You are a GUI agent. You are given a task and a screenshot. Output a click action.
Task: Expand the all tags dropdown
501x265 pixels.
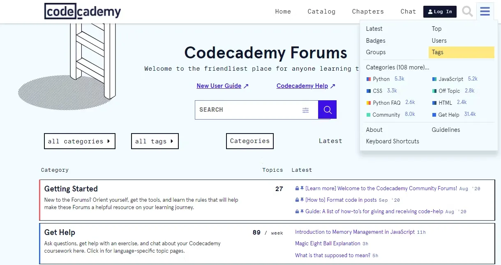(x=155, y=141)
